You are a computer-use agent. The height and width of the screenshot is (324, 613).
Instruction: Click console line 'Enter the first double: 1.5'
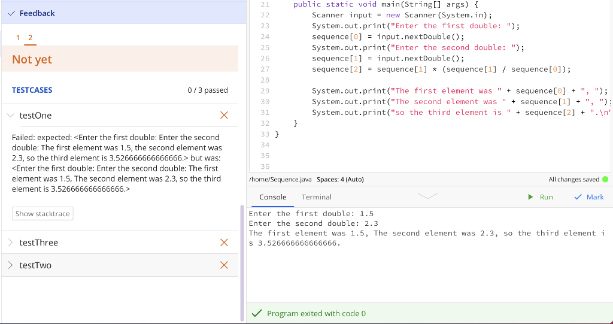tap(311, 214)
